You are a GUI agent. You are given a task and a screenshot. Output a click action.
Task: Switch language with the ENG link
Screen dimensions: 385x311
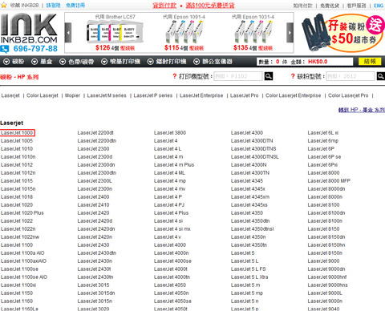tap(379, 6)
